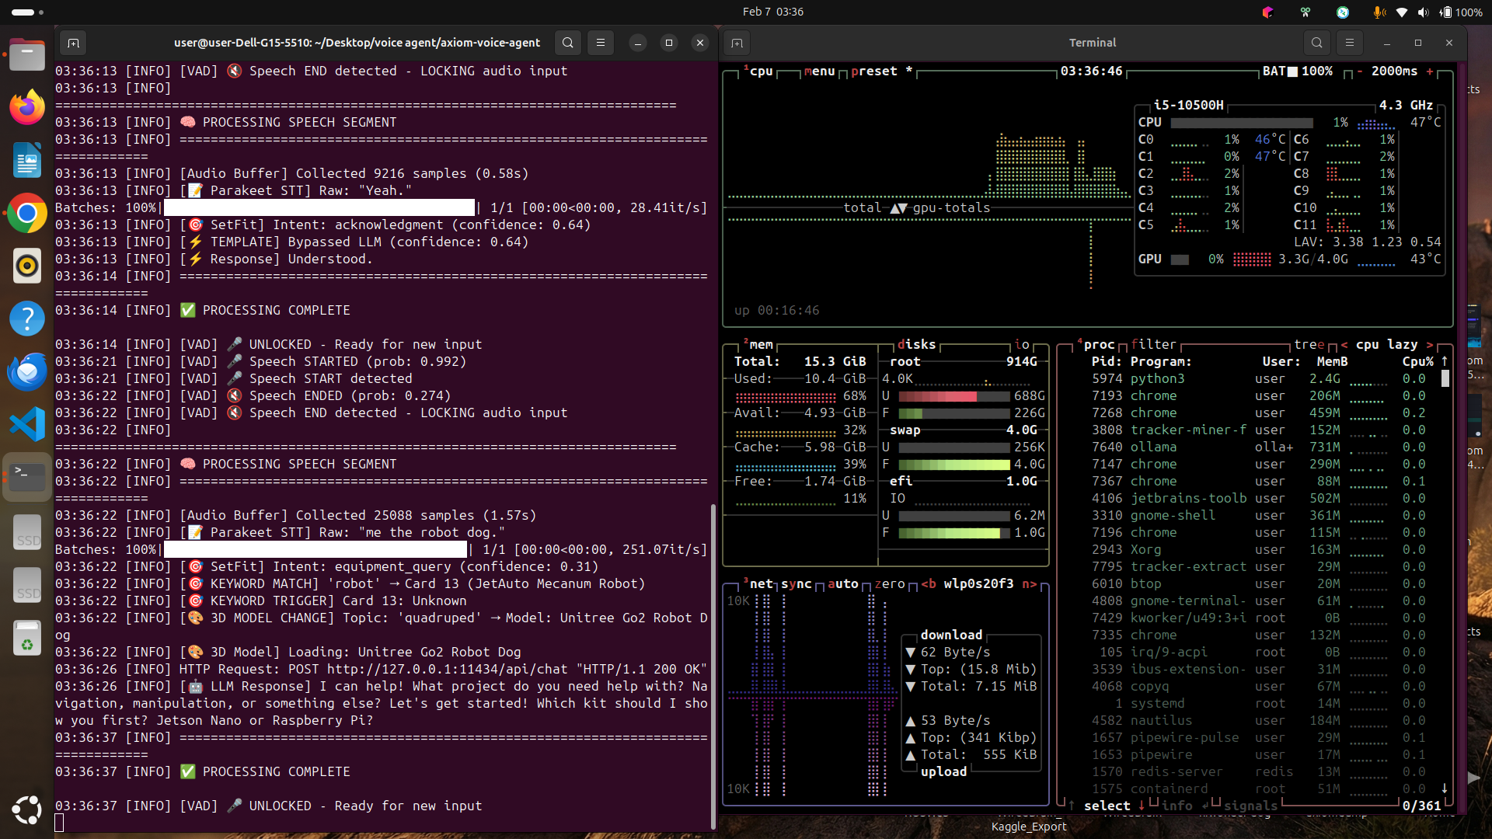Open LibreOffice Writer from the dock
Screen dimensions: 1492x839
(27, 159)
